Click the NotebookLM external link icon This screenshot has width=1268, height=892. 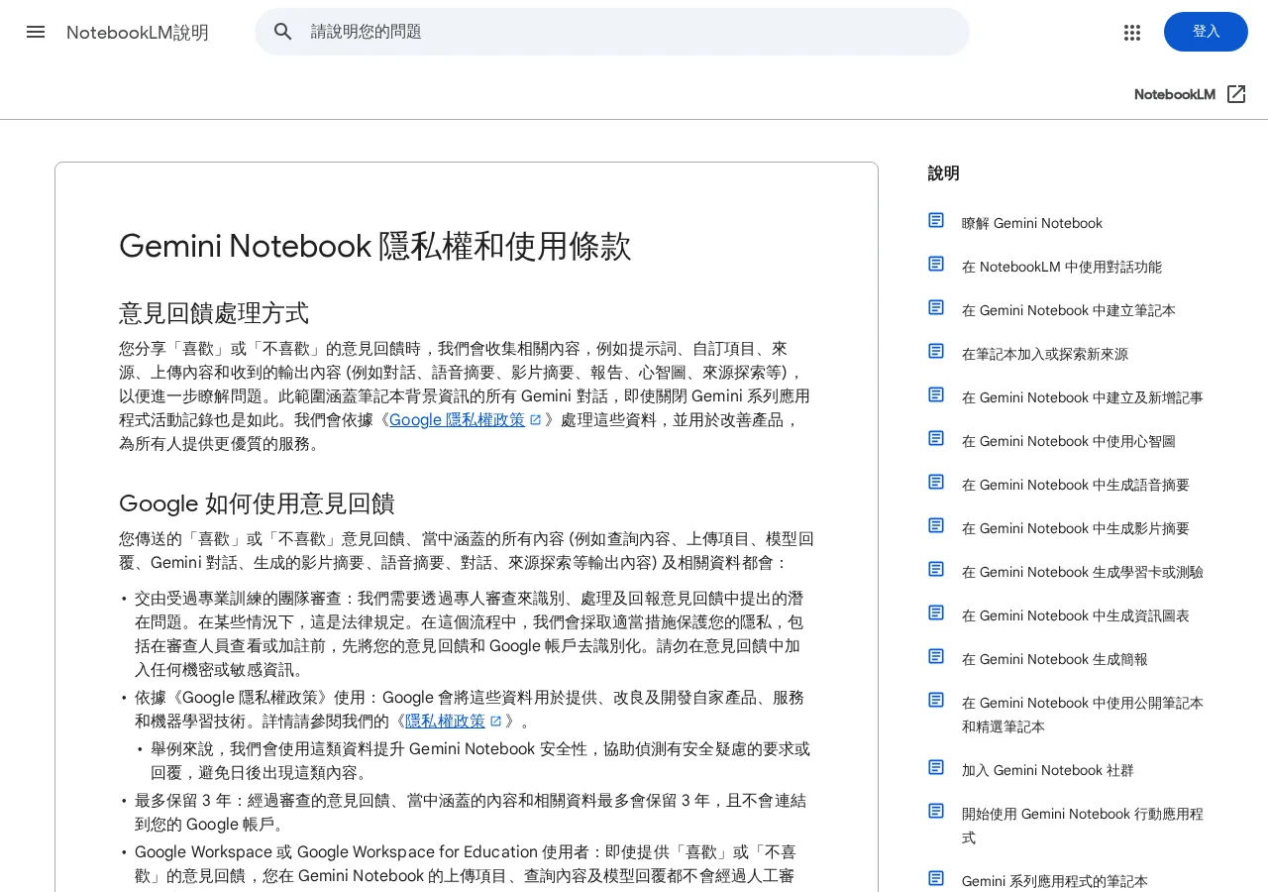pos(1236,94)
